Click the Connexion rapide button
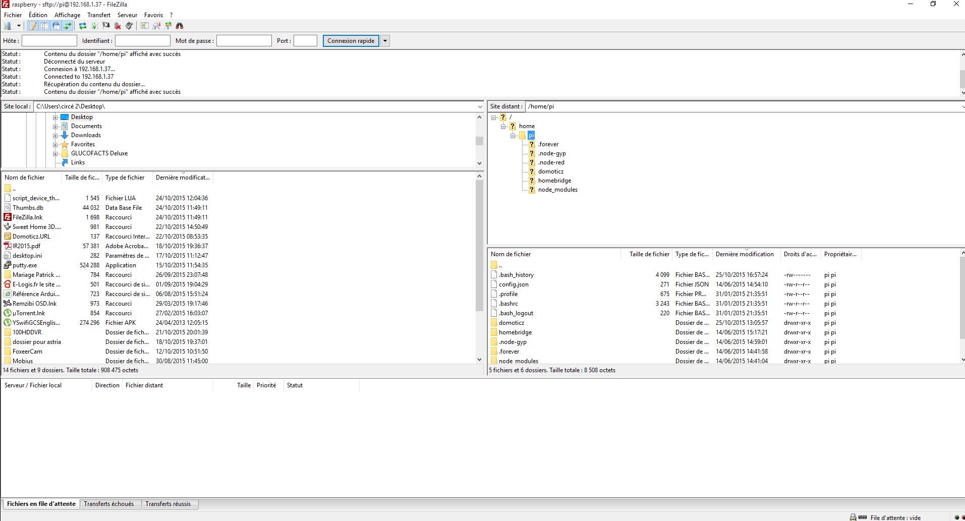 click(351, 41)
